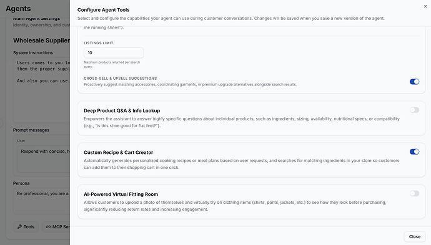Click the User prompt message text box
The height and width of the screenshot is (245, 431).
pyautogui.click(x=44, y=159)
